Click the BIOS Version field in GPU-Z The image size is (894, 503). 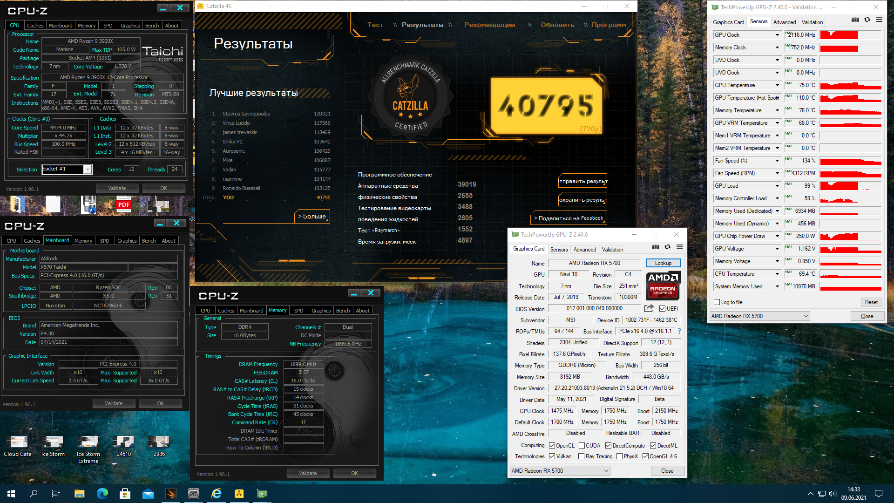point(595,308)
